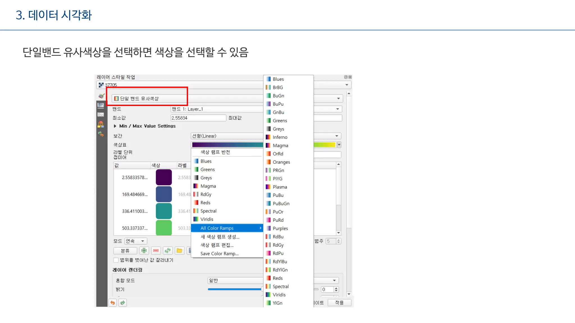Choose 새 색상 램프 생성... menu entry
This screenshot has width=575, height=323.
point(227,237)
